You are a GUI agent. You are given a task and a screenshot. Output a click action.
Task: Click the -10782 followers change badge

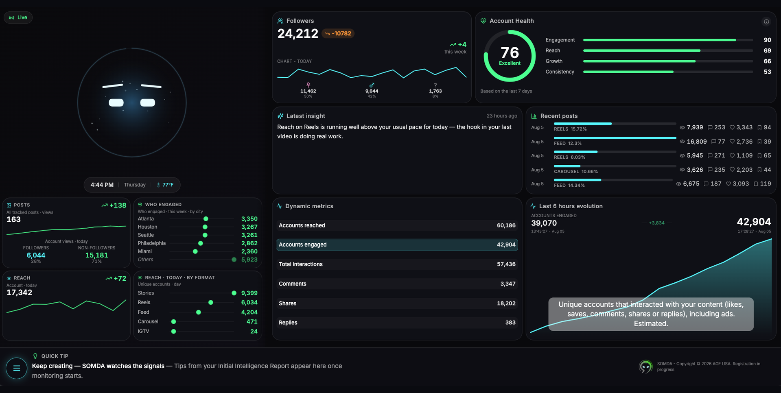(x=338, y=33)
